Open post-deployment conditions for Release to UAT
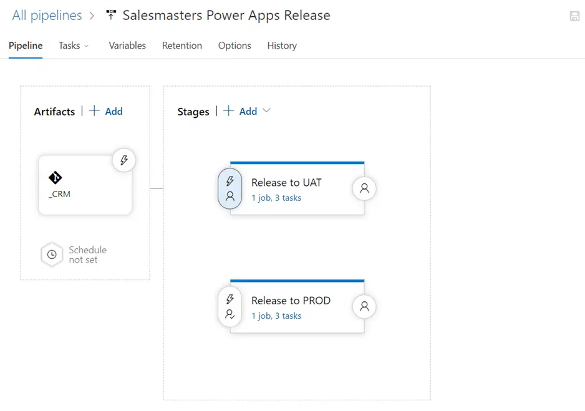 pos(364,188)
